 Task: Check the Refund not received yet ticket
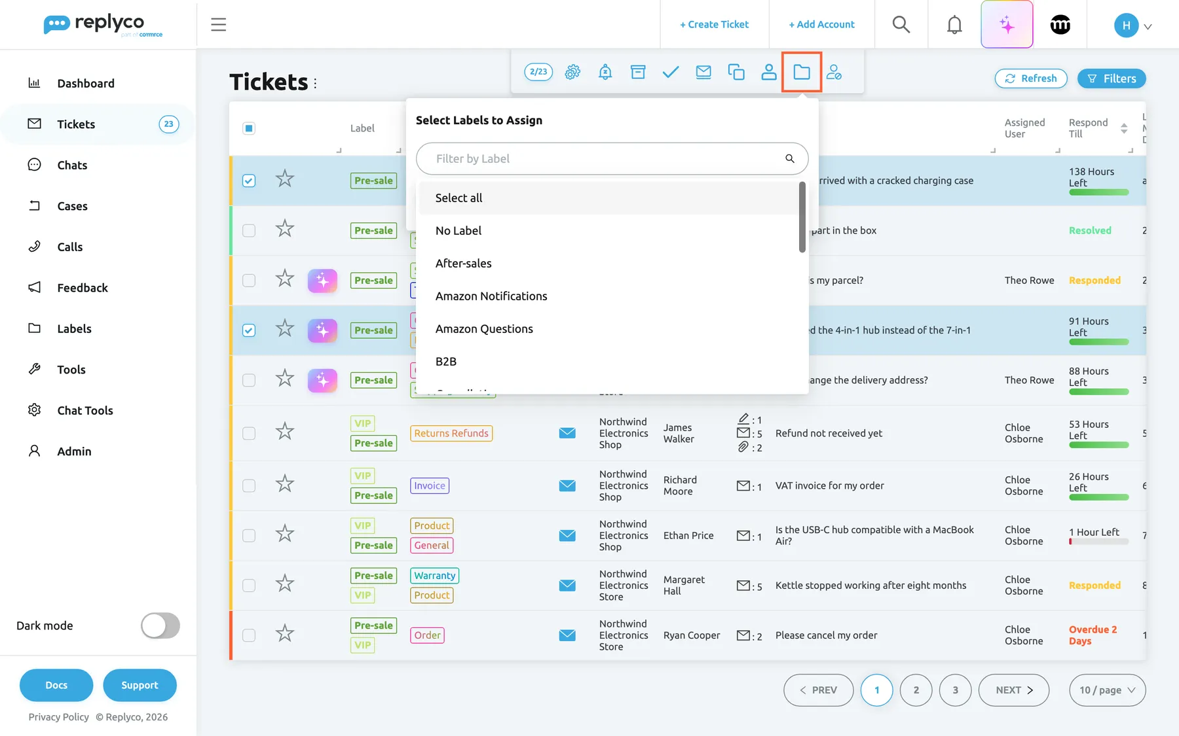click(249, 433)
